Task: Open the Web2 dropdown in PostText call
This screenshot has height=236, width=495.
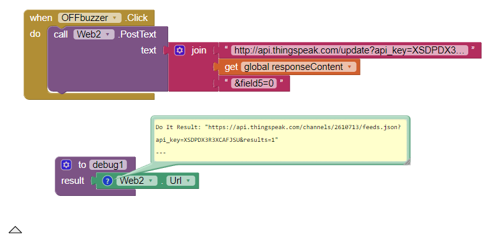Action: tap(94, 34)
